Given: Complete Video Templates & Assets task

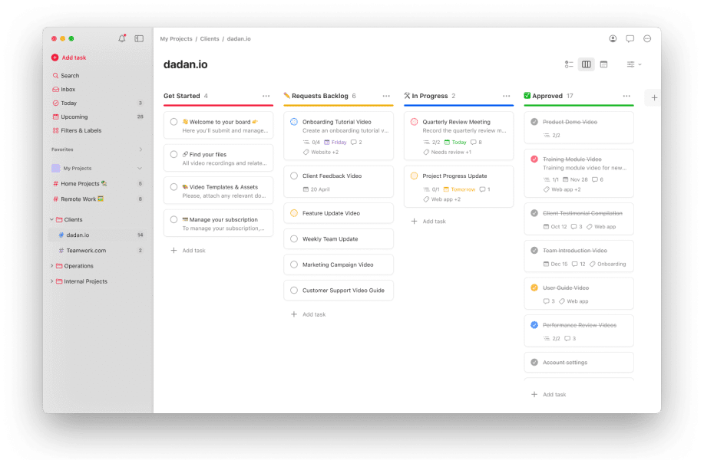Looking at the screenshot, I should tap(174, 187).
